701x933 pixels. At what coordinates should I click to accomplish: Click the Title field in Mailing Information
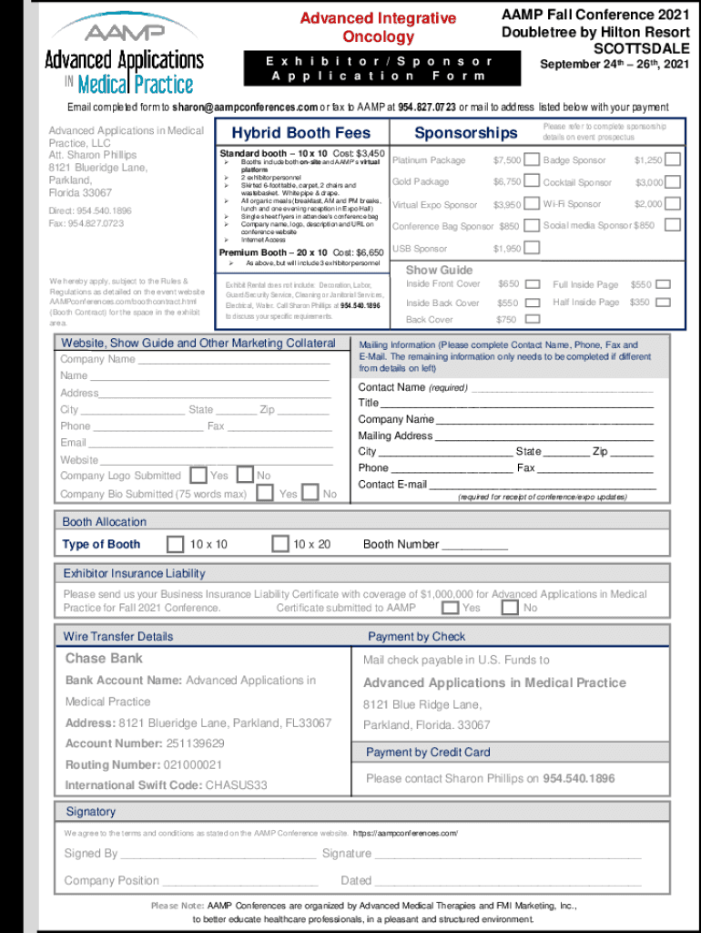pos(516,404)
